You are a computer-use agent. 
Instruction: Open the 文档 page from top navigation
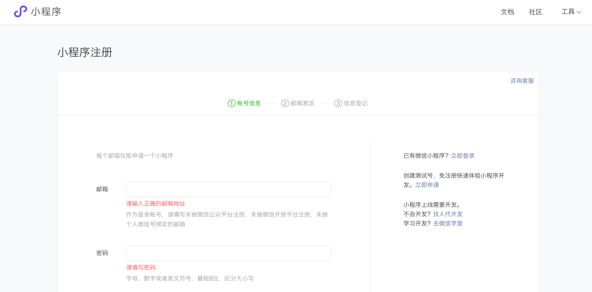tap(507, 12)
